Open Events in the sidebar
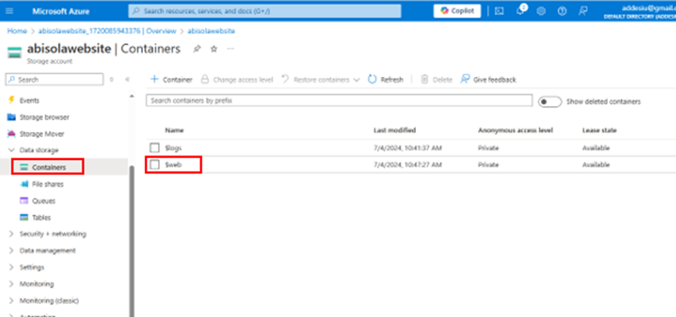Viewport: 676px width, 317px height. click(x=29, y=100)
